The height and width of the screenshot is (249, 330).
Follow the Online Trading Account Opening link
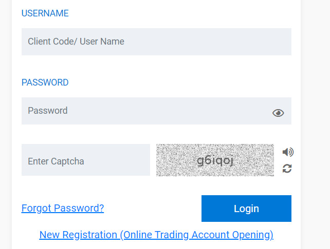point(156,235)
